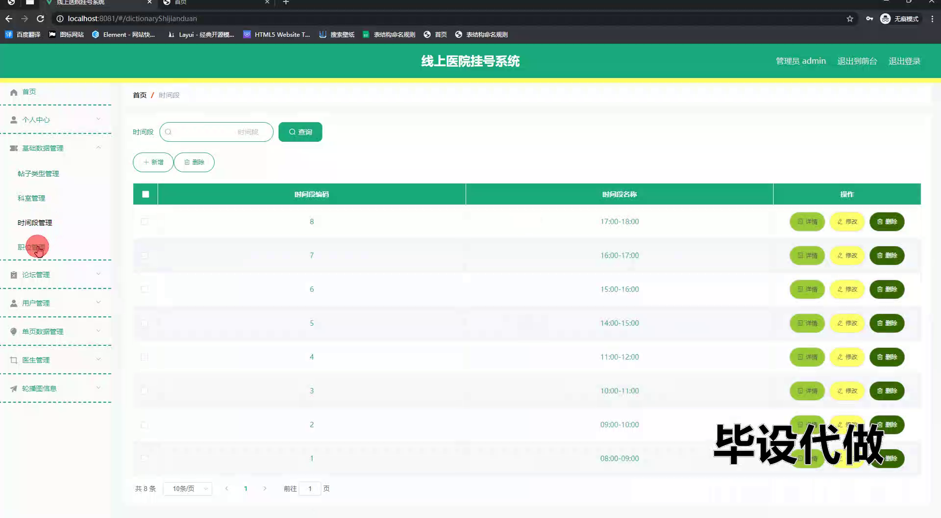941x518 pixels.
Task: Click the 时间段 search input field
Action: (x=216, y=132)
